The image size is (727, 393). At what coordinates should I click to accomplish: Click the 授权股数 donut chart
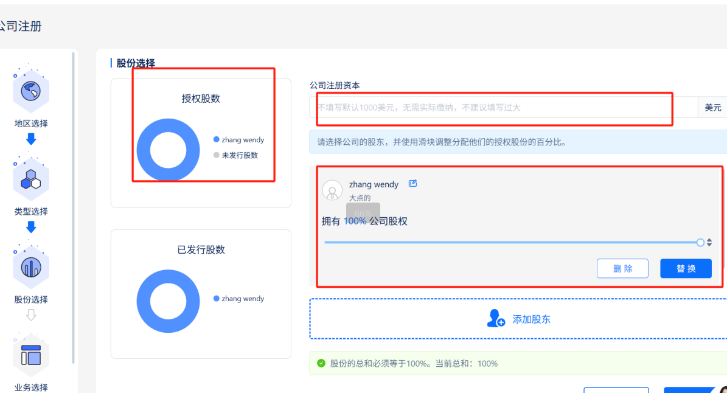[x=169, y=150]
